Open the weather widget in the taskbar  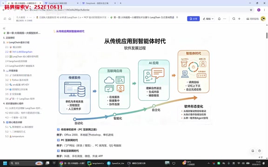tap(189, 163)
